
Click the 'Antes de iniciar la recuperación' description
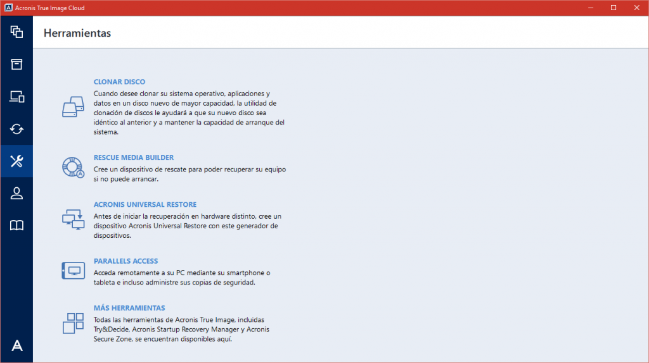[x=188, y=226]
